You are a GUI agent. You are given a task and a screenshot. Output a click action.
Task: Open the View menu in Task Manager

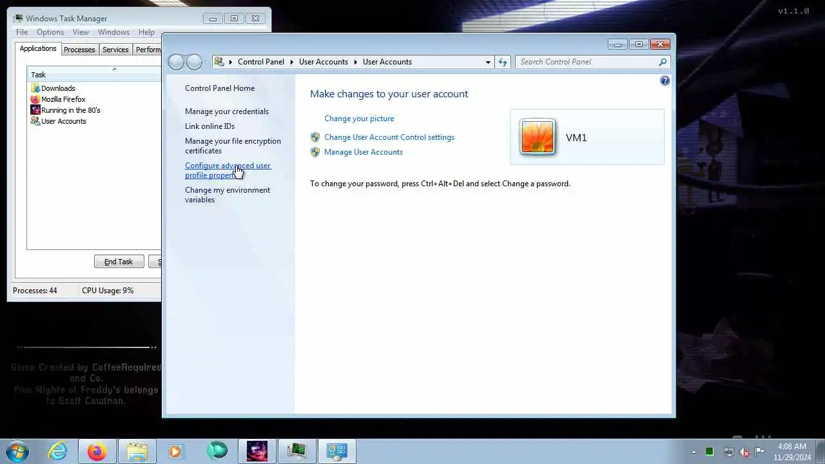point(81,32)
